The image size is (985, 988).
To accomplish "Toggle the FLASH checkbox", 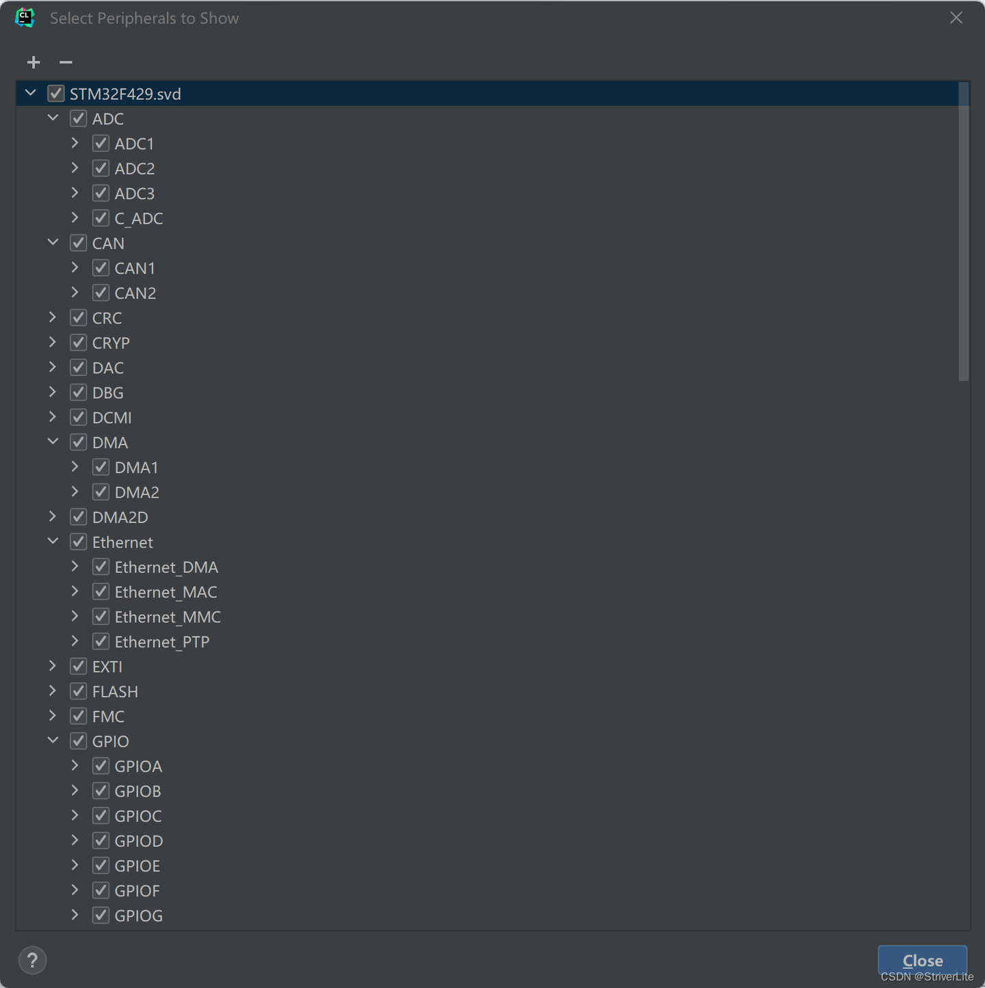I will pos(79,691).
